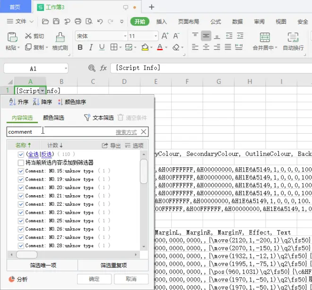Click Filter Unique Items button
The image size is (312, 290).
pyautogui.click(x=43, y=265)
